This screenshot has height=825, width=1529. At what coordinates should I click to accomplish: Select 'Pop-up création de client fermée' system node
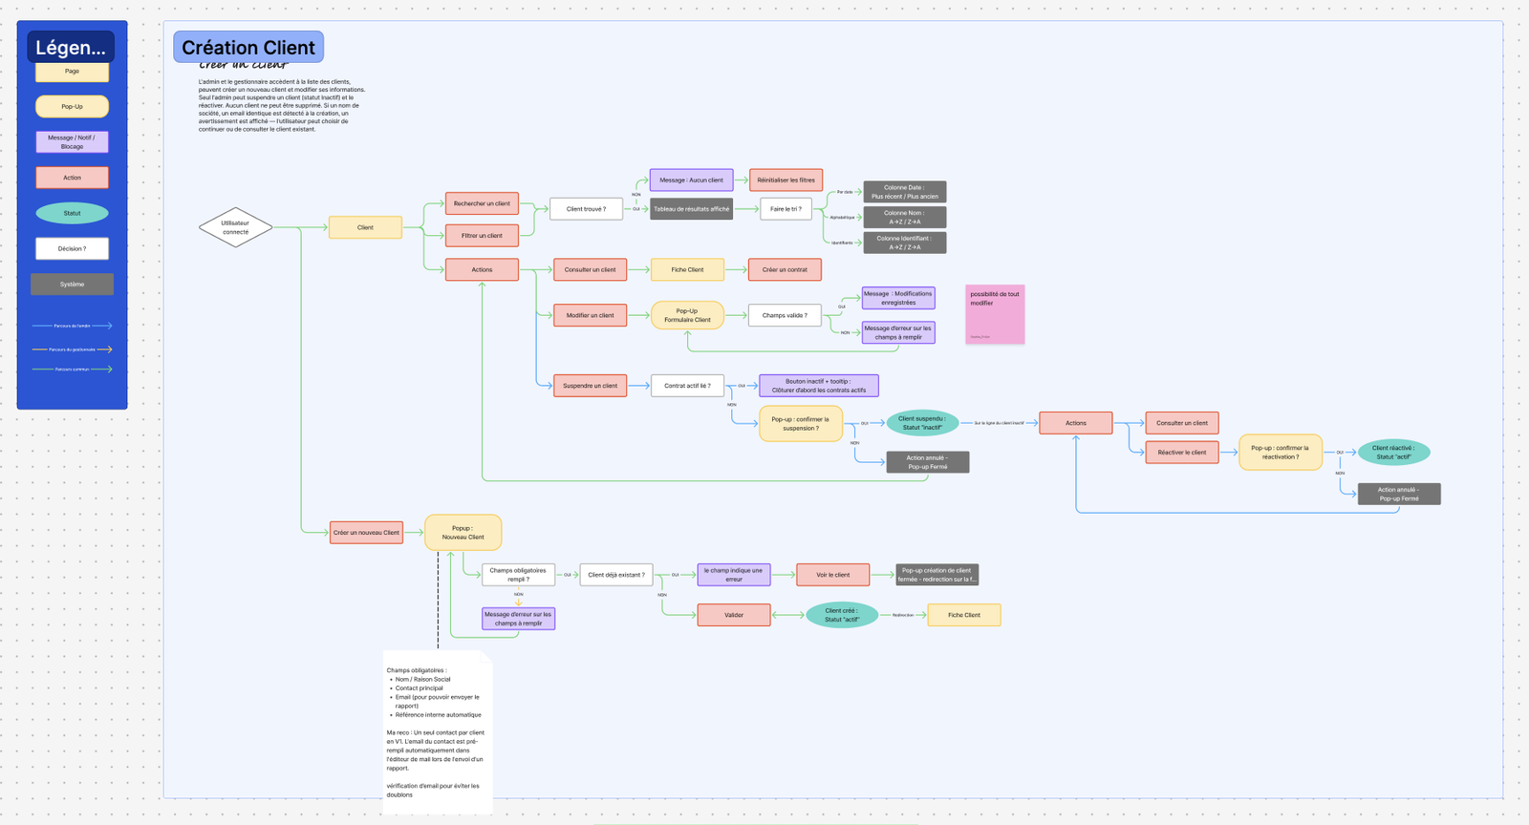click(x=937, y=575)
